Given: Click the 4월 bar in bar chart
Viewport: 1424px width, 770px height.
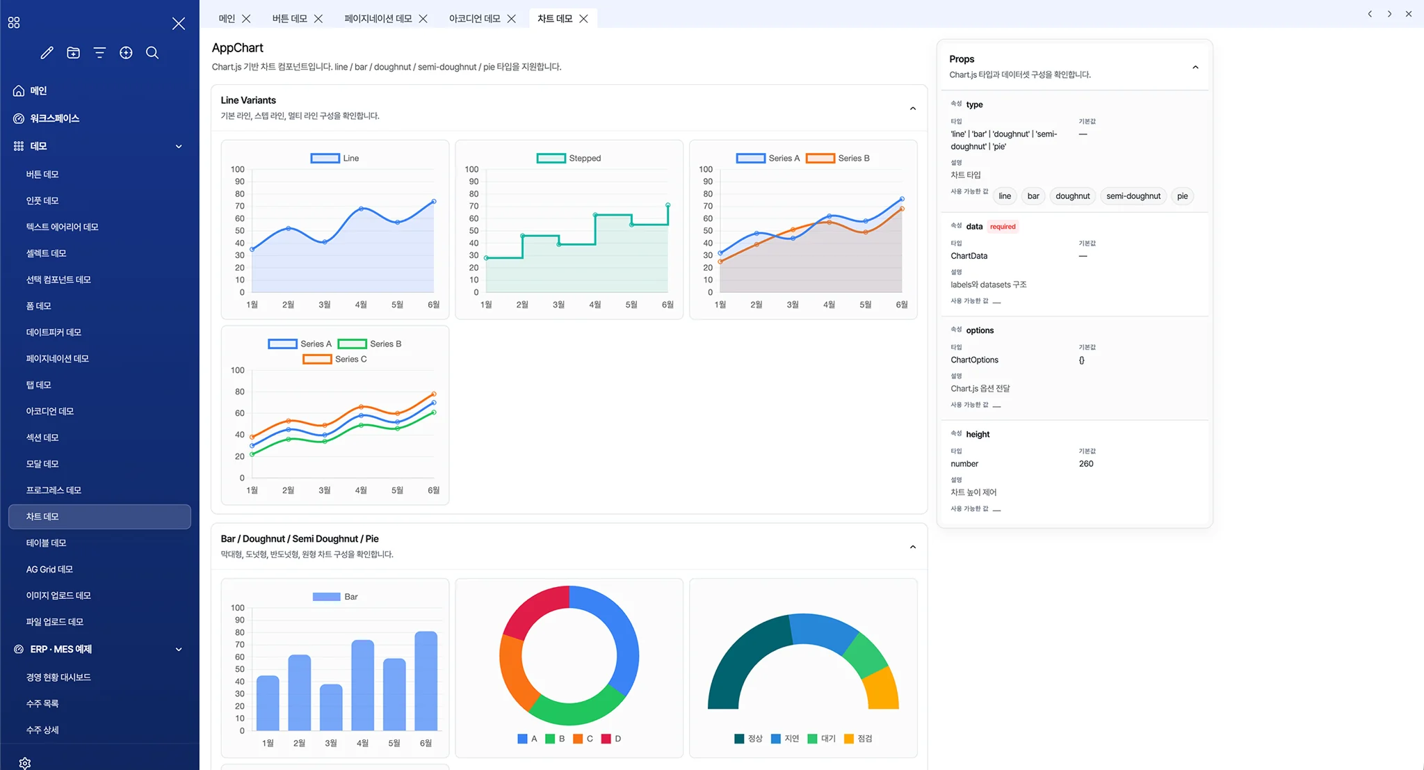Looking at the screenshot, I should [363, 685].
